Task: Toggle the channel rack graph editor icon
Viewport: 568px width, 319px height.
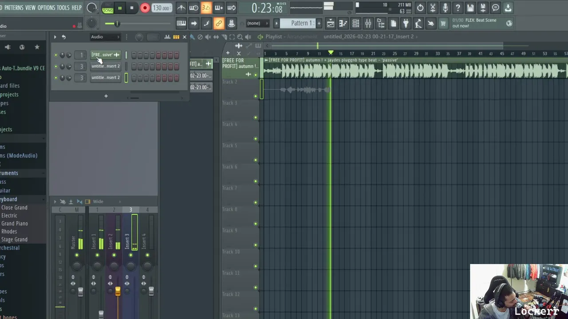Action: 167,37
